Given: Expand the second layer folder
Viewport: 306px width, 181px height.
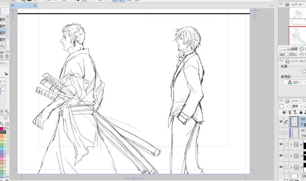Looking at the screenshot, I should (x=291, y=156).
